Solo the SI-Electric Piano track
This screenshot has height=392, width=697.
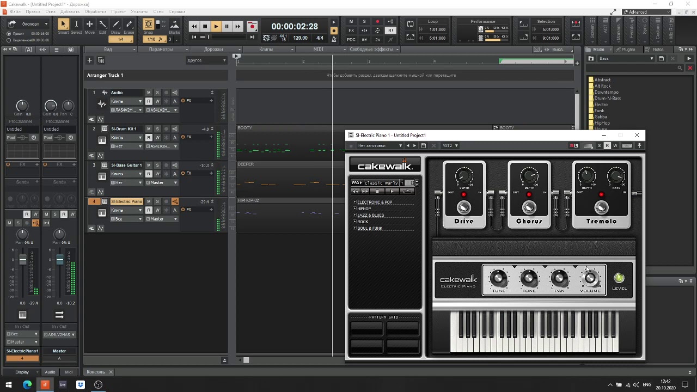click(x=157, y=201)
